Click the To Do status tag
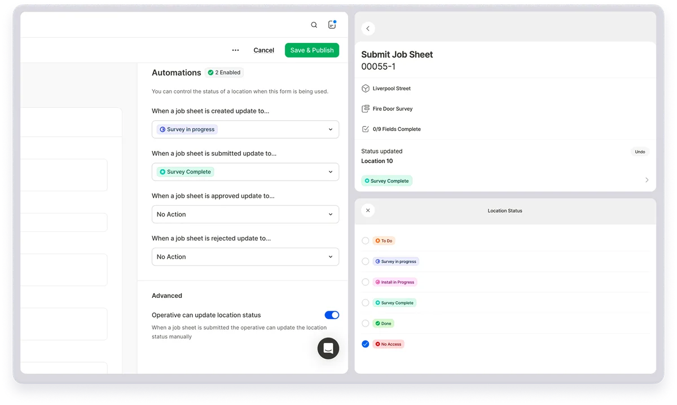This screenshot has width=677, height=405. (384, 241)
